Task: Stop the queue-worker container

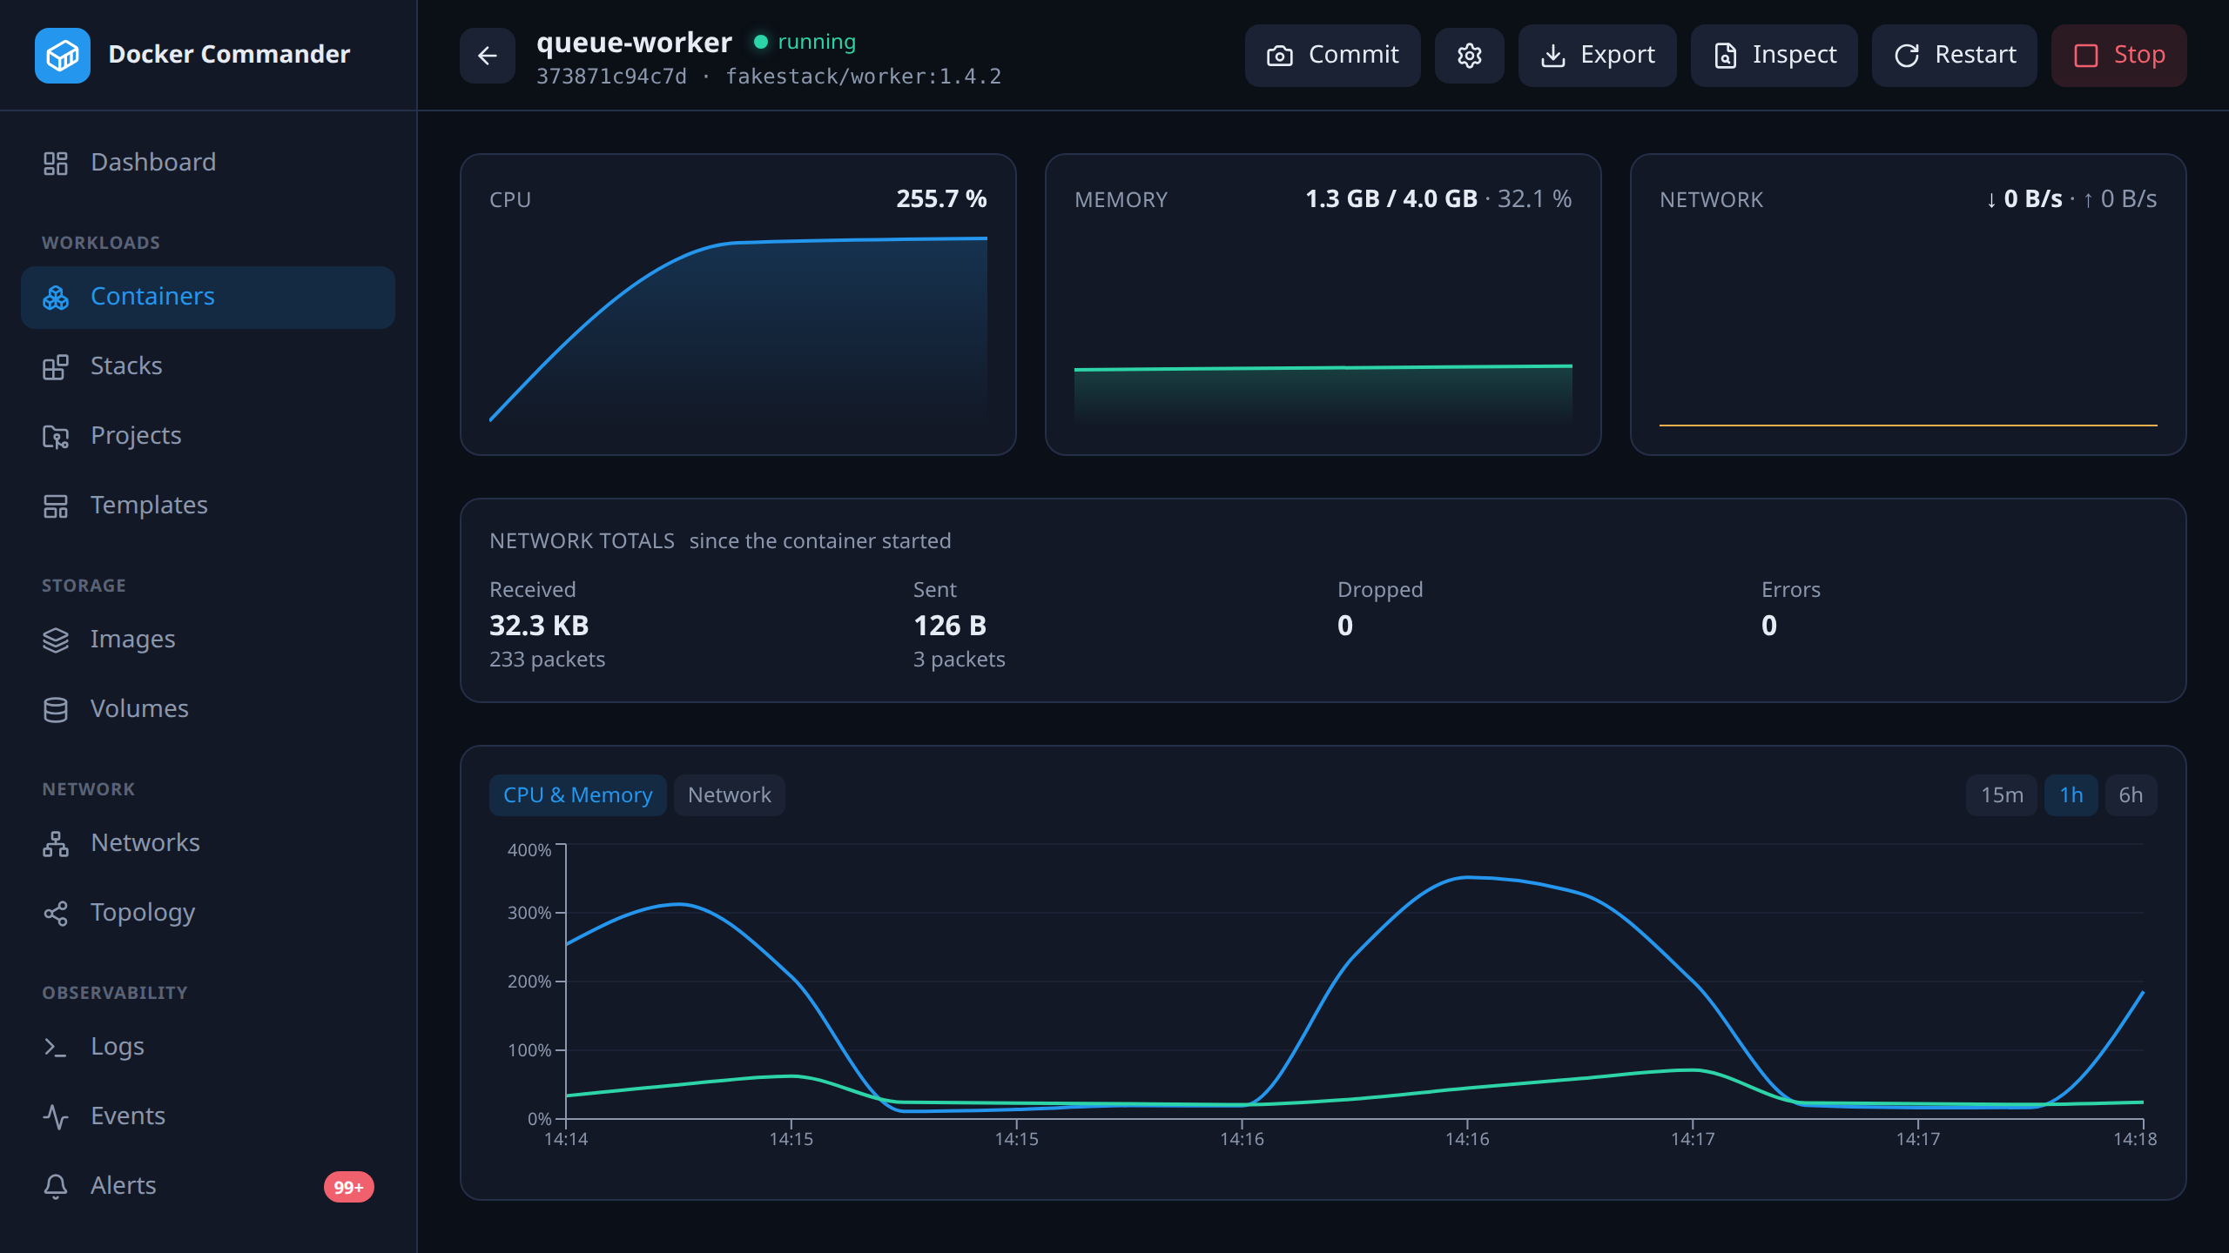Action: click(2118, 56)
